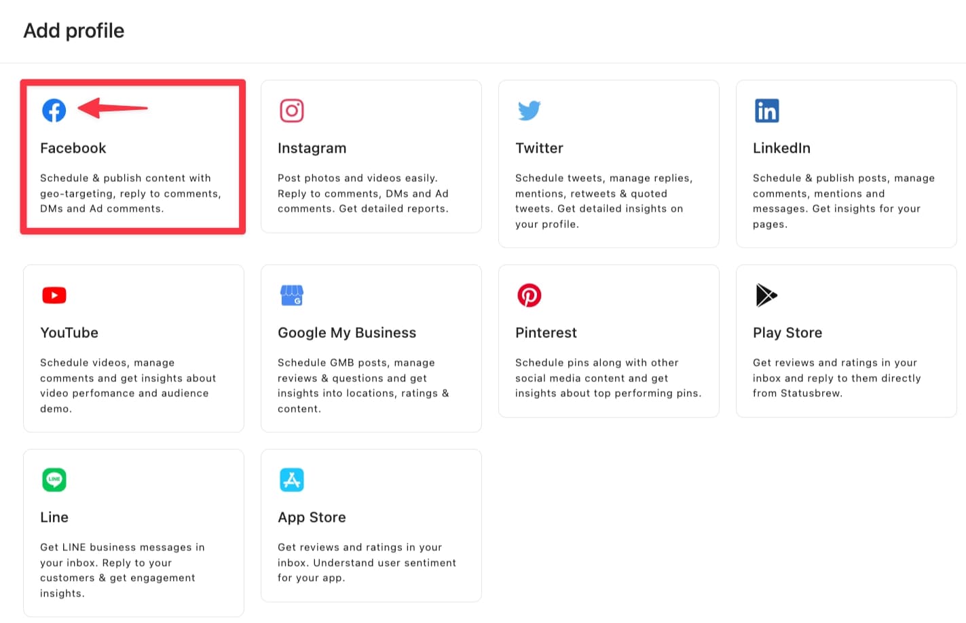
Task: Click App Store's 'Understand user sentiment' description
Action: point(367,563)
